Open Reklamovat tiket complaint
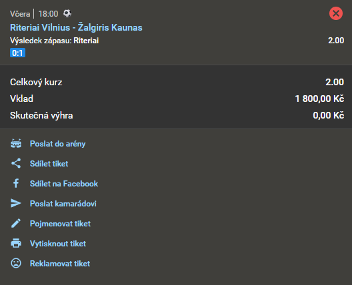This screenshot has height=285, width=352. coord(60,264)
